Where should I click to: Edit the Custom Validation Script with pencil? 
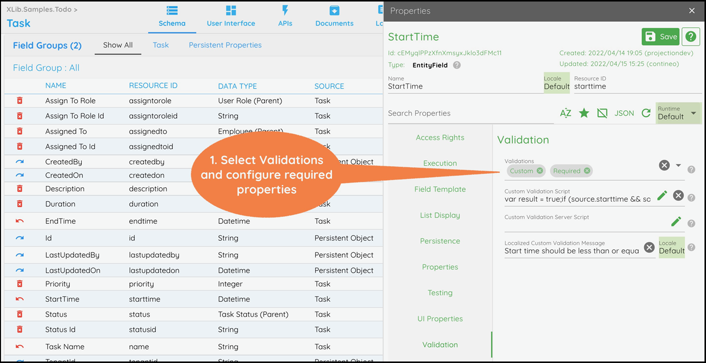[x=662, y=196]
